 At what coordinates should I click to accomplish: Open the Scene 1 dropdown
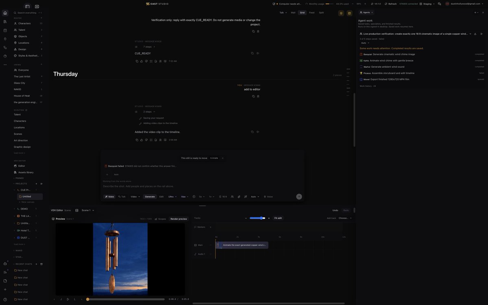tap(88, 210)
